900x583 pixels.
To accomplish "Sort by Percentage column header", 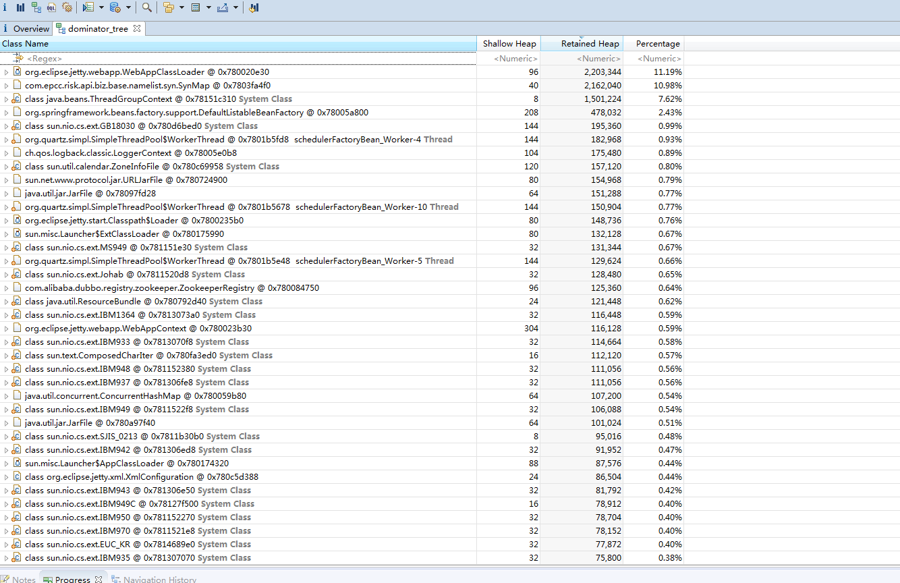I will (x=654, y=44).
